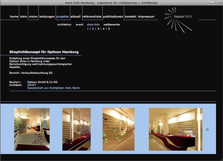223x161 pixels.
Task: Go to project page 5
Action: [109, 29]
